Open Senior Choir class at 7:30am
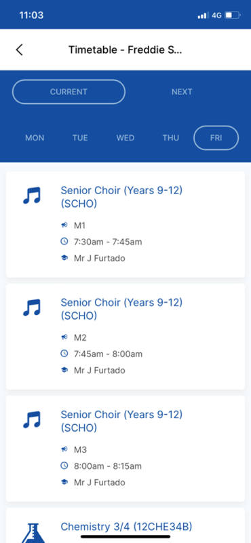Image resolution: width=251 pixels, height=543 pixels. pyautogui.click(x=125, y=225)
